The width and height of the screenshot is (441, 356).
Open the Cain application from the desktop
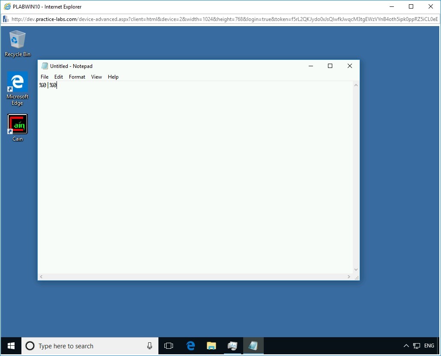pyautogui.click(x=17, y=124)
